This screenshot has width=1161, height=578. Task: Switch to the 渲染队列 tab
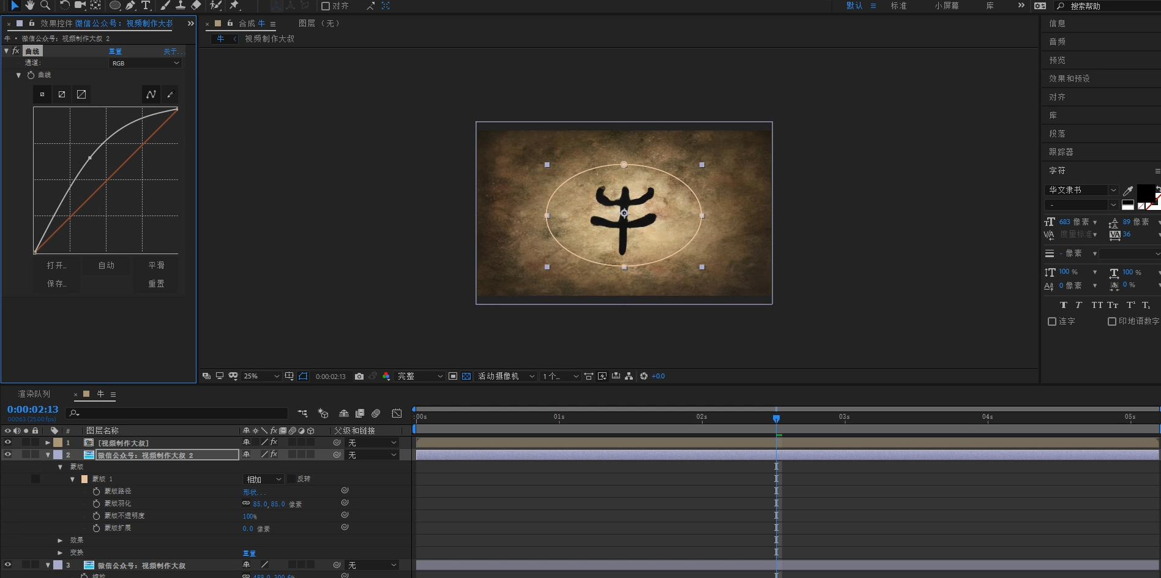34,394
